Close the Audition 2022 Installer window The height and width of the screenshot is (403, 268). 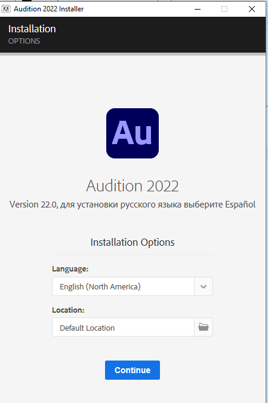click(252, 9)
